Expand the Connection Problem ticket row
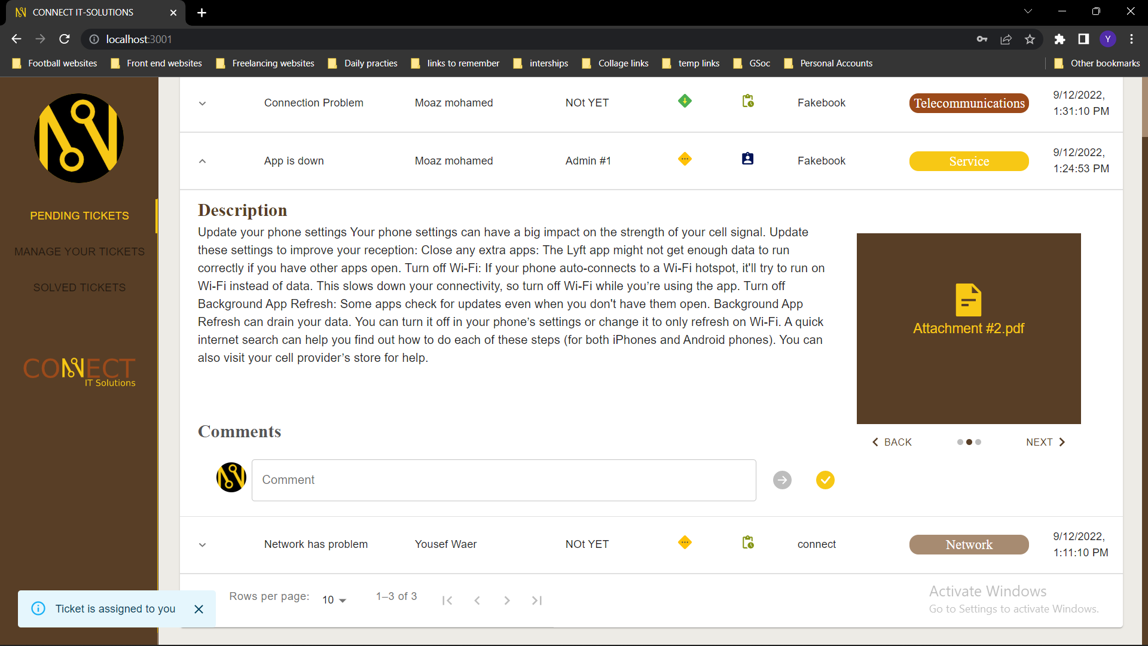 [203, 103]
